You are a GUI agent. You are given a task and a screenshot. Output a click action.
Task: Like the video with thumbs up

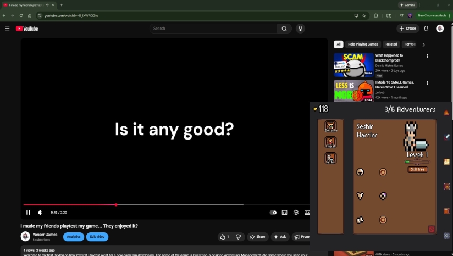(x=224, y=237)
